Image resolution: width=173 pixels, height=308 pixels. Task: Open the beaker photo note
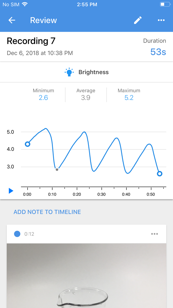pos(86,276)
